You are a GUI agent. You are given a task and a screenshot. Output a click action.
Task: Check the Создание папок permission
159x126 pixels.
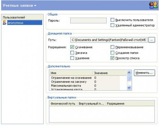point(112,53)
